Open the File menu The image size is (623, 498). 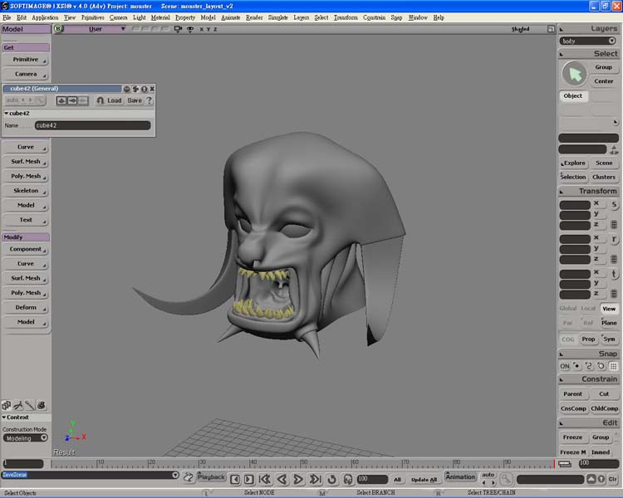[7, 17]
